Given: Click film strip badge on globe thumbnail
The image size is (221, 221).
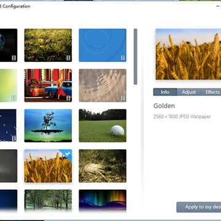Looking at the screenshot, I should (x=14, y=58).
